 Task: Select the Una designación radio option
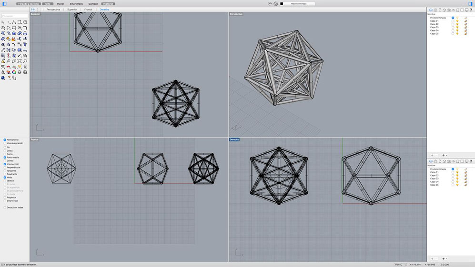point(5,143)
